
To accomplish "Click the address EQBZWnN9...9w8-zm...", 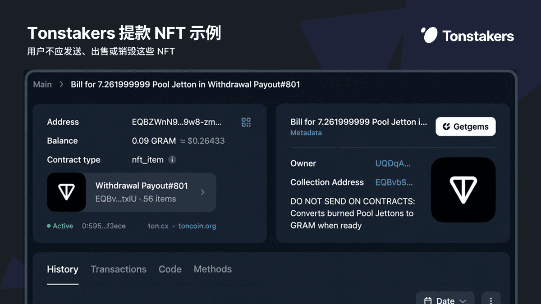I will (x=177, y=122).
